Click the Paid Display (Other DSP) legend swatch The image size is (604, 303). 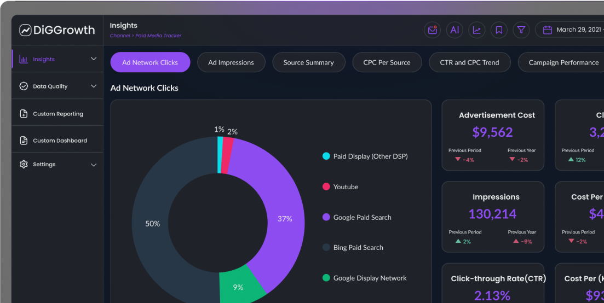tap(326, 156)
